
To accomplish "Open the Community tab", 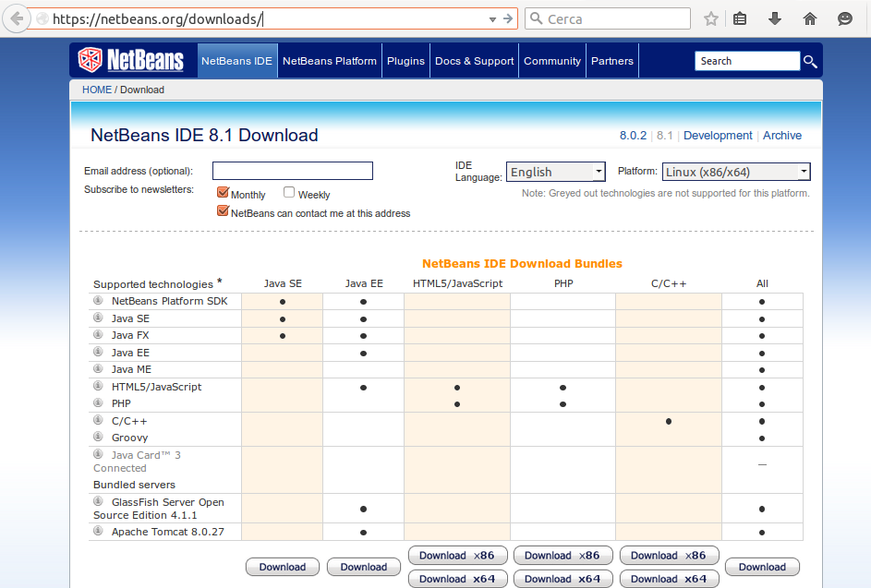I will tap(552, 61).
